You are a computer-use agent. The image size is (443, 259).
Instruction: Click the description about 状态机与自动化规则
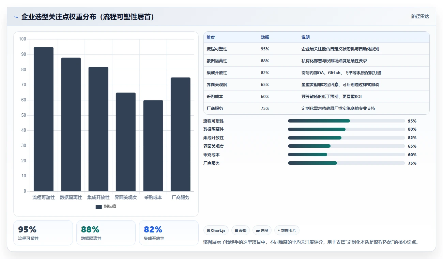340,49
